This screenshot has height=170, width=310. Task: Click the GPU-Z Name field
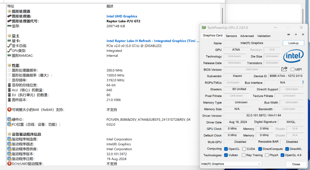click(252, 43)
